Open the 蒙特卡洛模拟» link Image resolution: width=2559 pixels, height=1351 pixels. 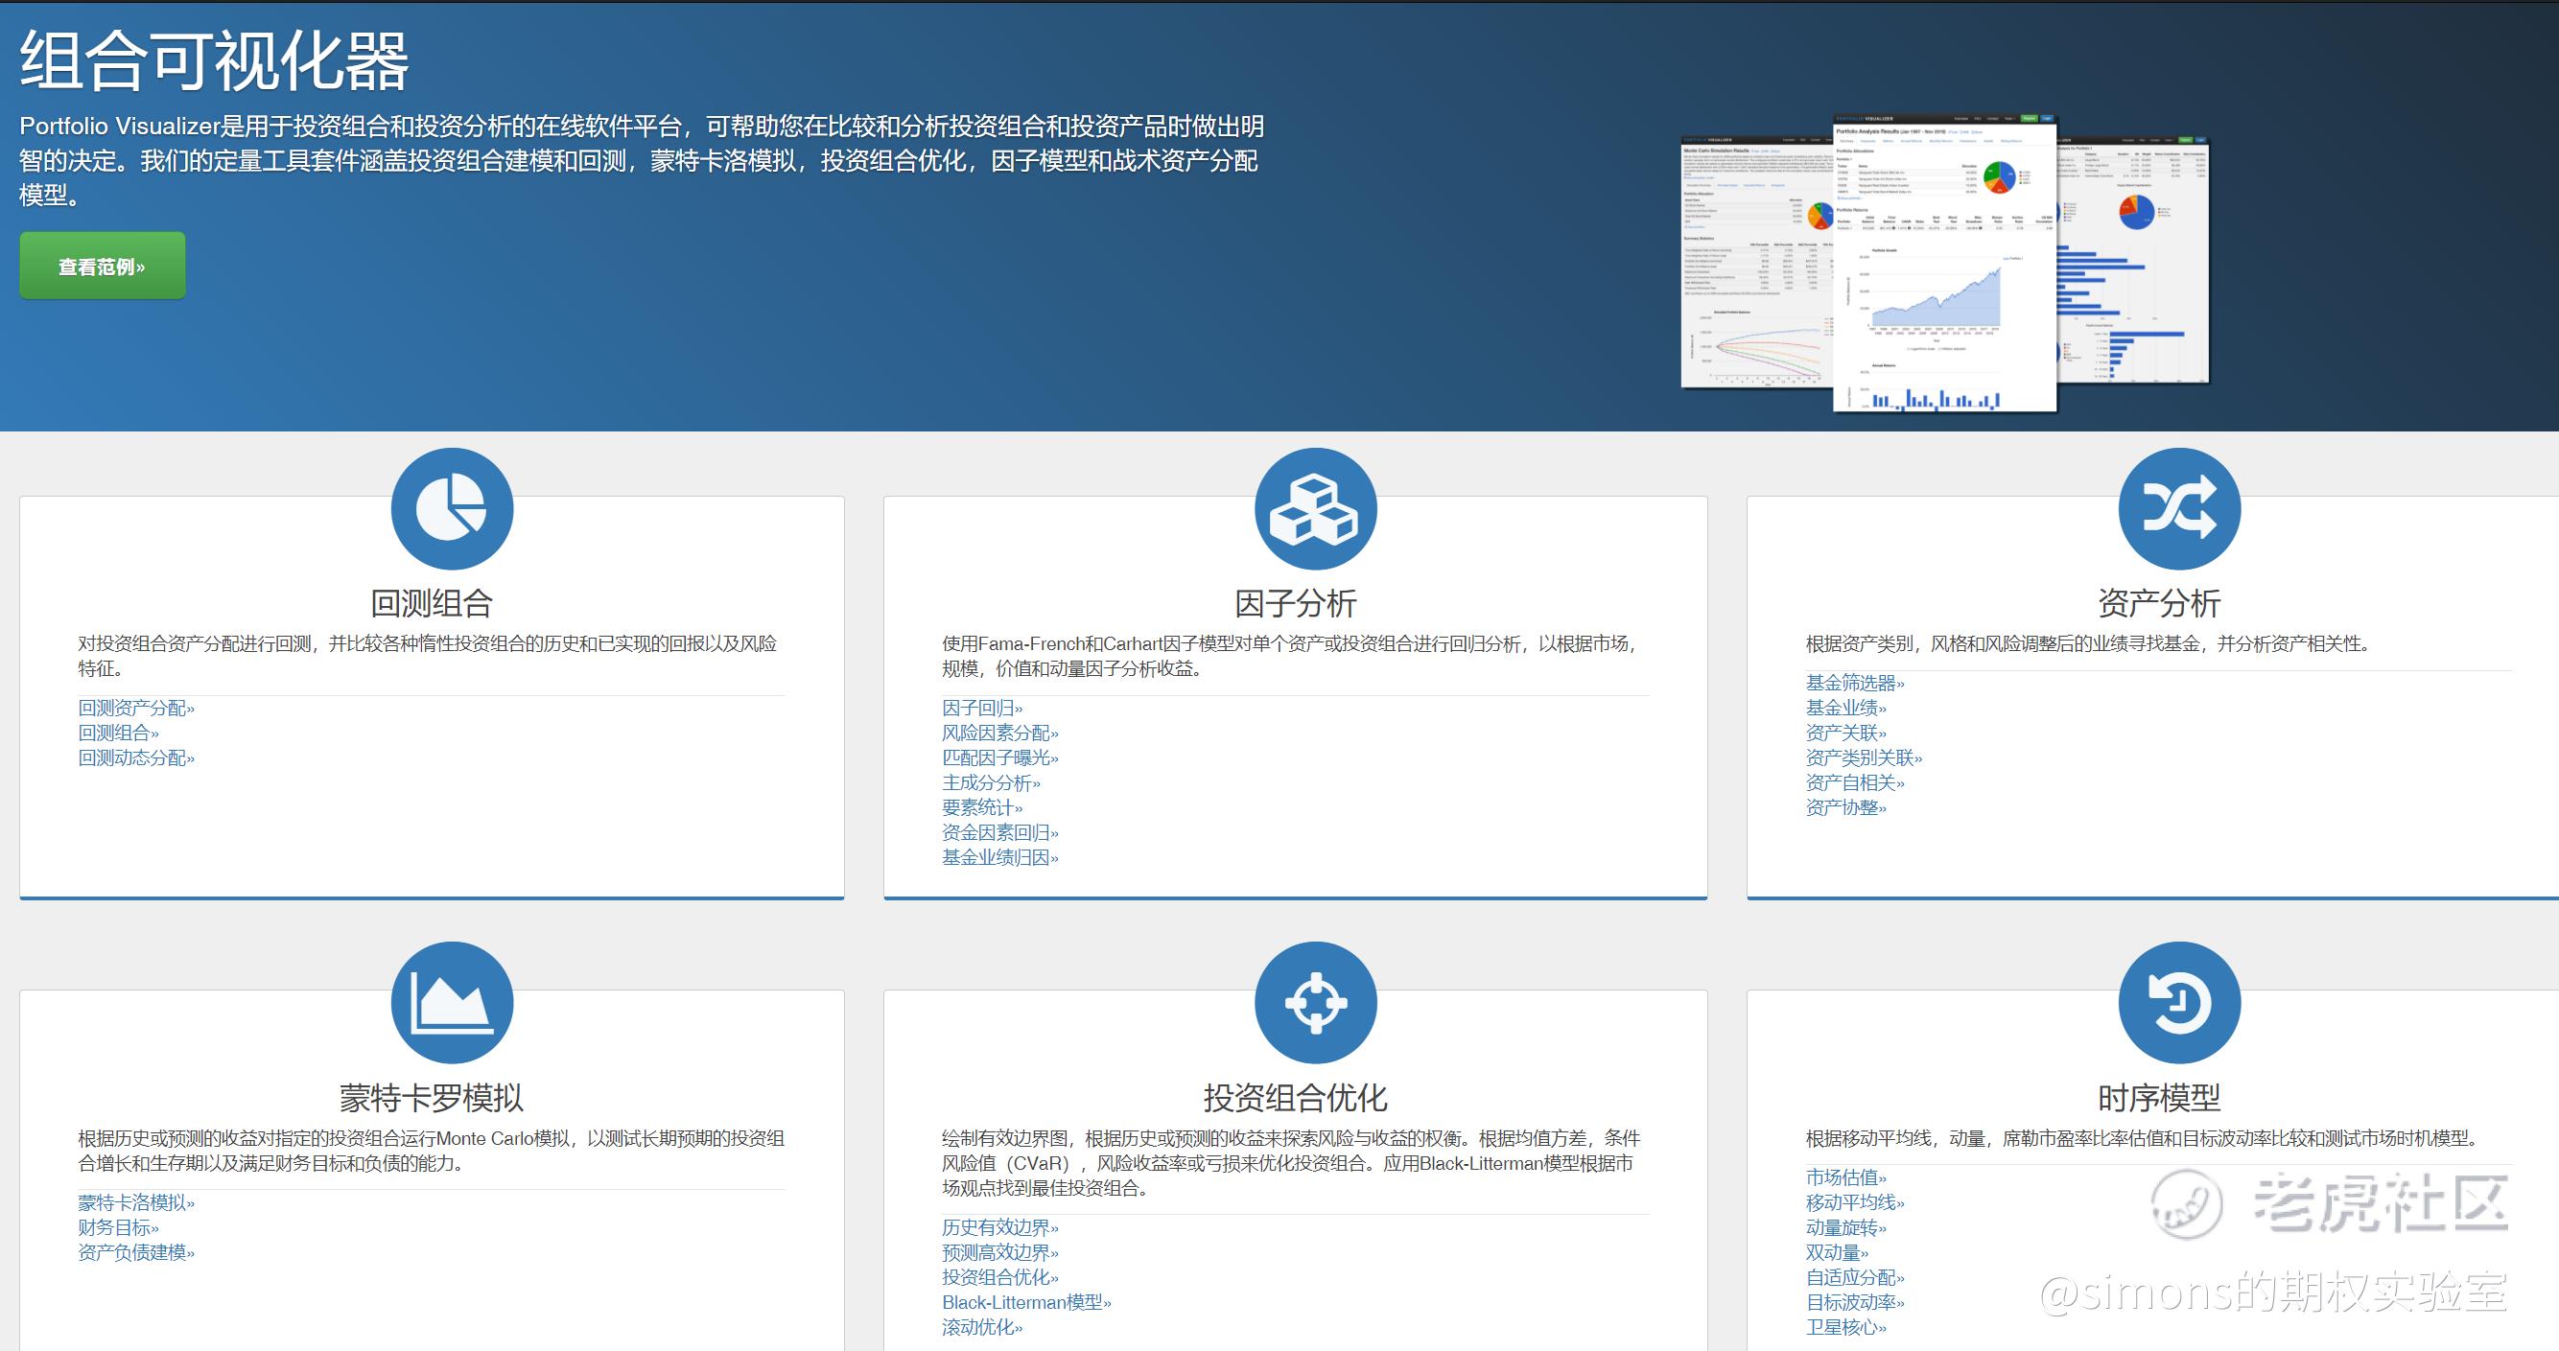pyautogui.click(x=137, y=1203)
